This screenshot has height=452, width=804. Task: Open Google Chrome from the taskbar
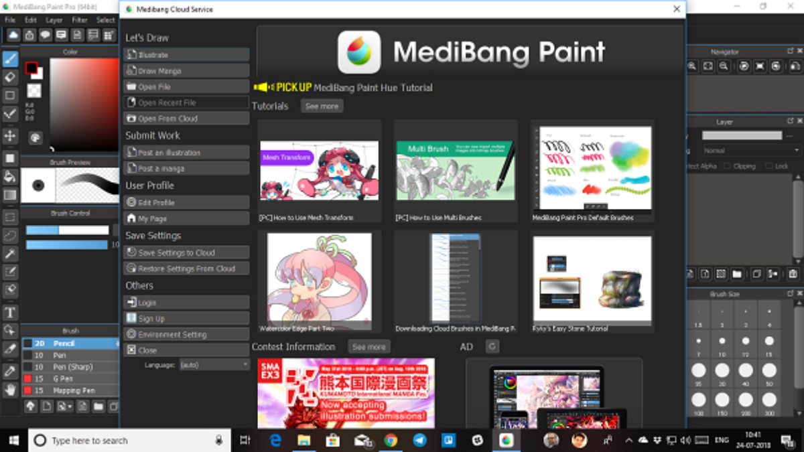coord(391,440)
